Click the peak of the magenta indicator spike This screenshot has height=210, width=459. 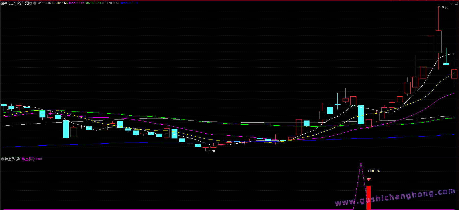point(361,163)
